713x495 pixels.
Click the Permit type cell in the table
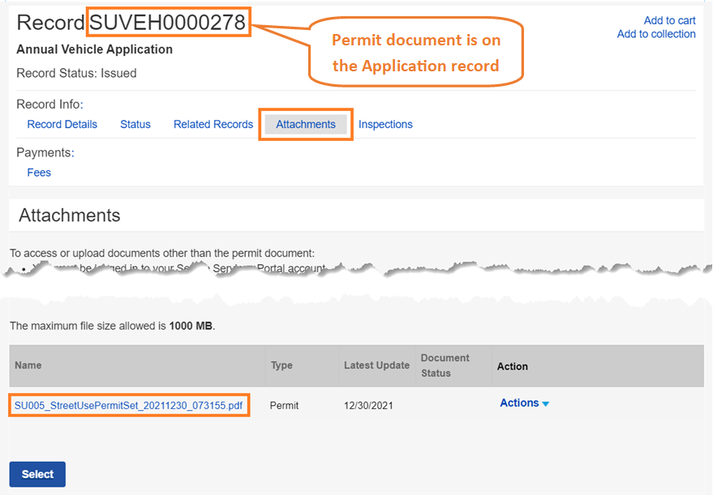284,405
